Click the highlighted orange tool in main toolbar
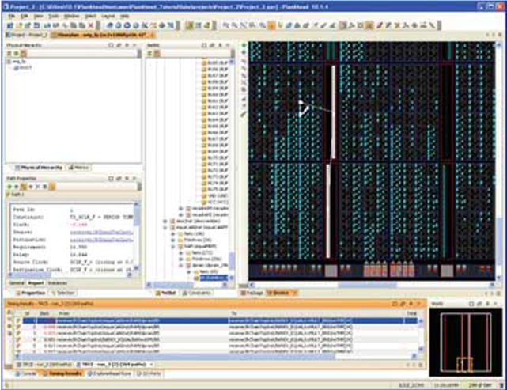The width and height of the screenshot is (507, 390). click(x=271, y=25)
